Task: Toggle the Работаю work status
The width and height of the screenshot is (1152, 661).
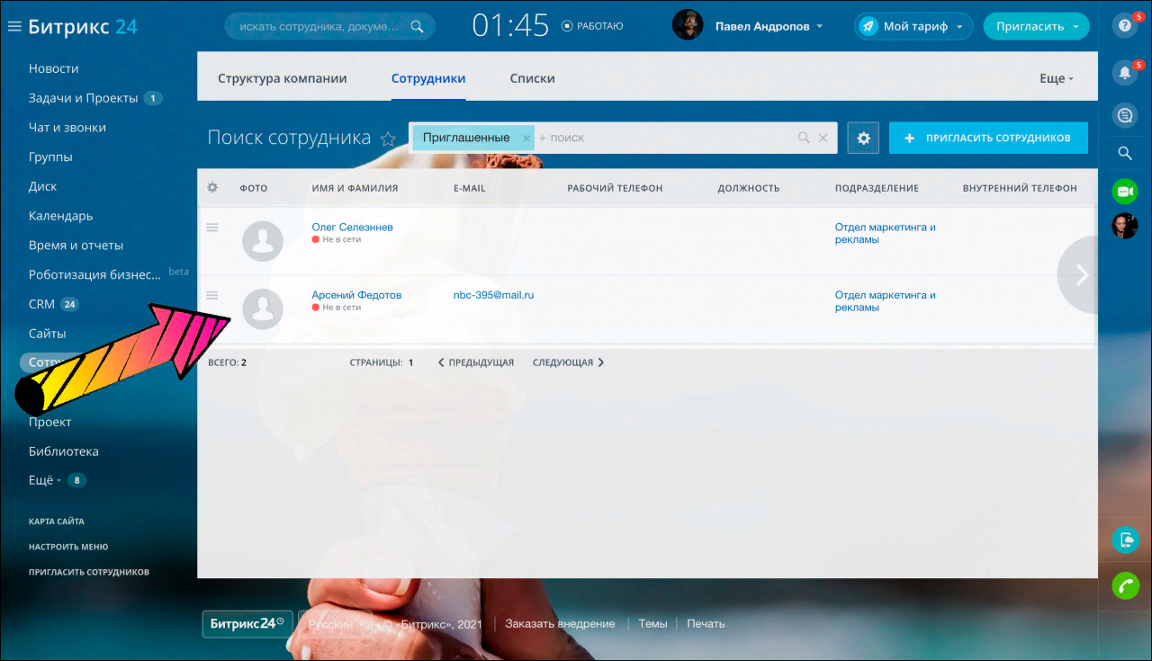Action: 592,26
